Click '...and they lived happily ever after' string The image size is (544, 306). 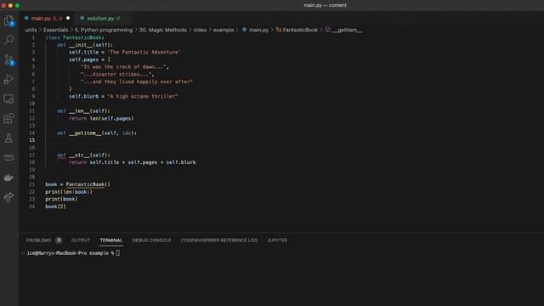pos(136,82)
